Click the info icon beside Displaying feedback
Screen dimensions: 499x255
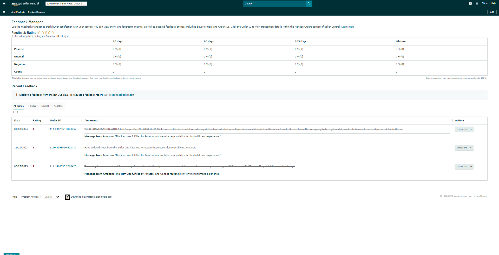click(x=17, y=95)
